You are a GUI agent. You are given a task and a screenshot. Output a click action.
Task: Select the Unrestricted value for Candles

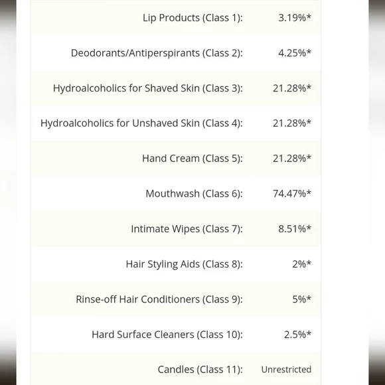[286, 370]
